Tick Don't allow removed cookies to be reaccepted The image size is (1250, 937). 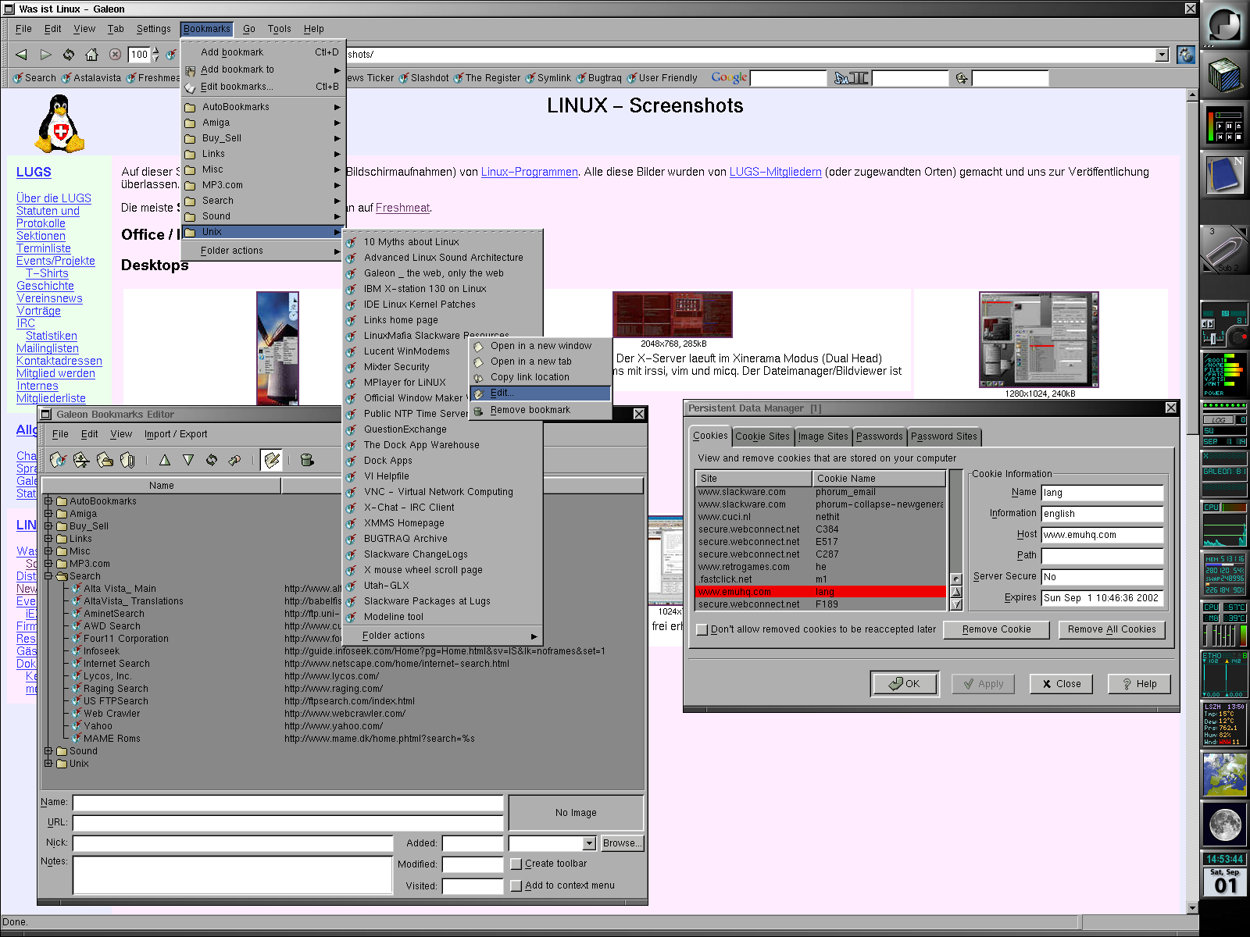702,629
